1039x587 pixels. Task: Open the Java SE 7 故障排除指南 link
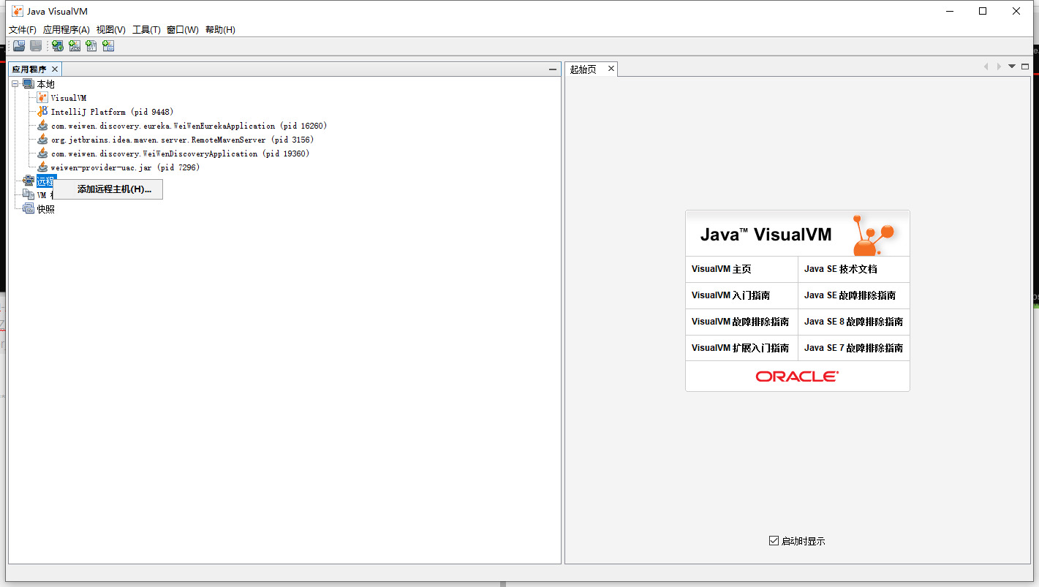pos(853,348)
